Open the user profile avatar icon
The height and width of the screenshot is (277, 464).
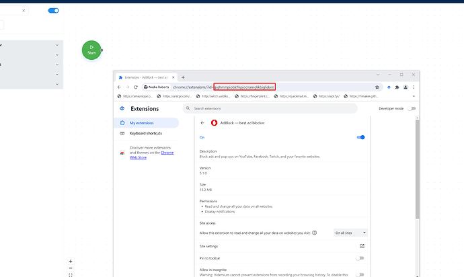(x=405, y=87)
